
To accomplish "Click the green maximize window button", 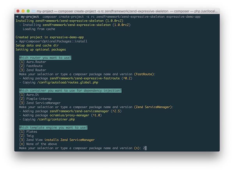I will coord(28,11).
